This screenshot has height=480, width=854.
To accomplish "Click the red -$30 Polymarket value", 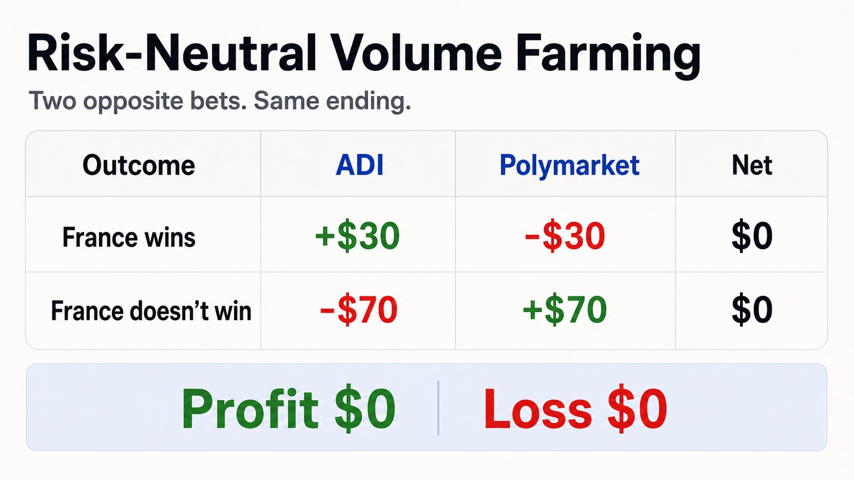I will click(x=565, y=236).
